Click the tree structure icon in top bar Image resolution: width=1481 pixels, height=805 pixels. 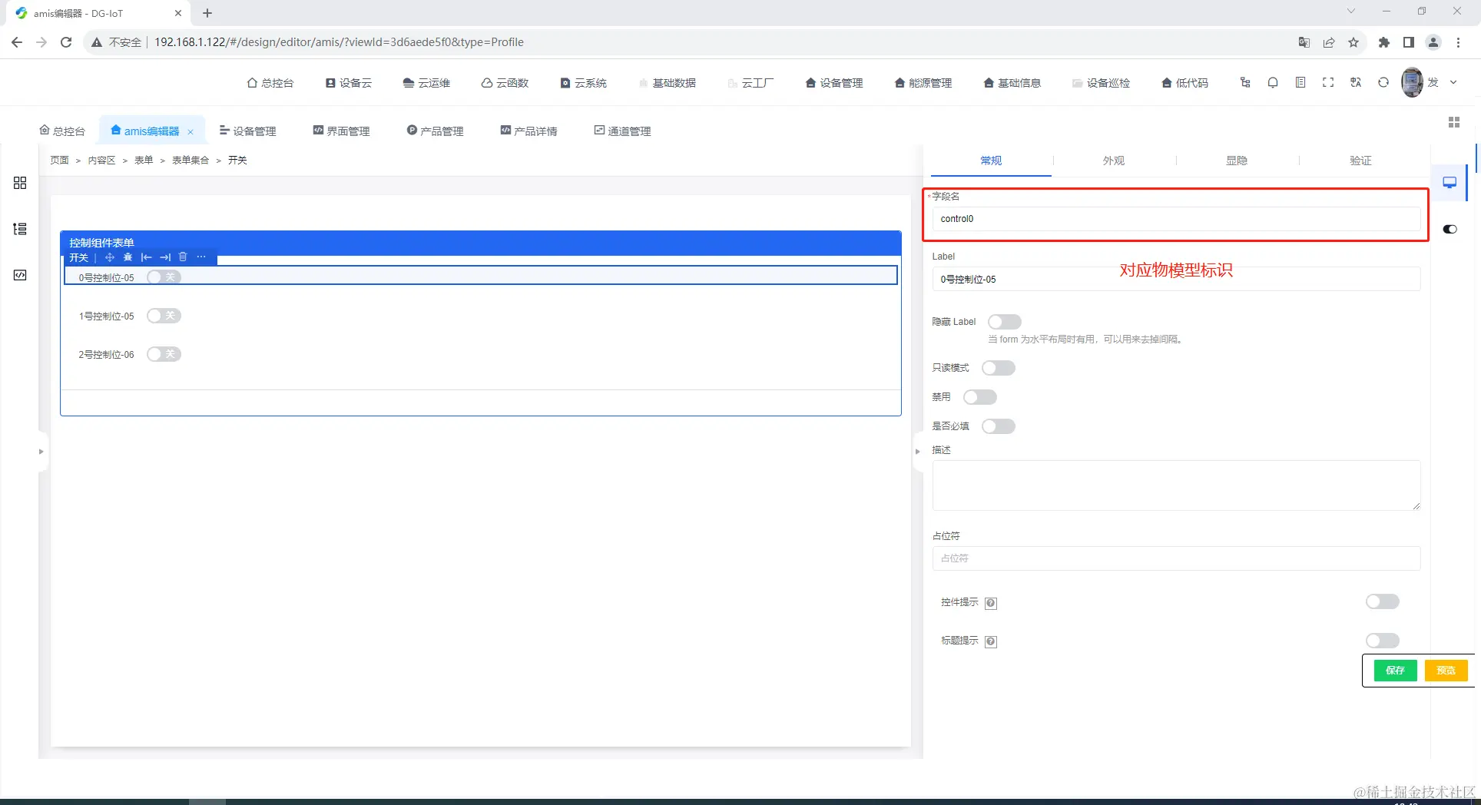[x=1245, y=82]
